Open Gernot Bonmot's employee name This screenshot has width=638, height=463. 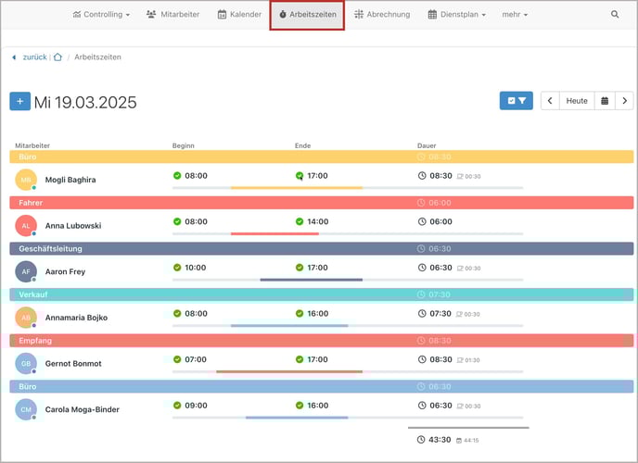(73, 364)
